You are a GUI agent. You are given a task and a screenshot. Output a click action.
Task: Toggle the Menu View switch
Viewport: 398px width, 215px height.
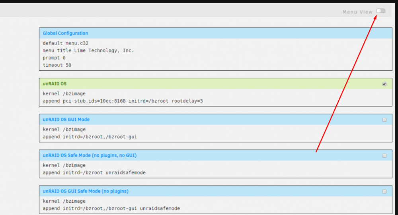click(381, 11)
